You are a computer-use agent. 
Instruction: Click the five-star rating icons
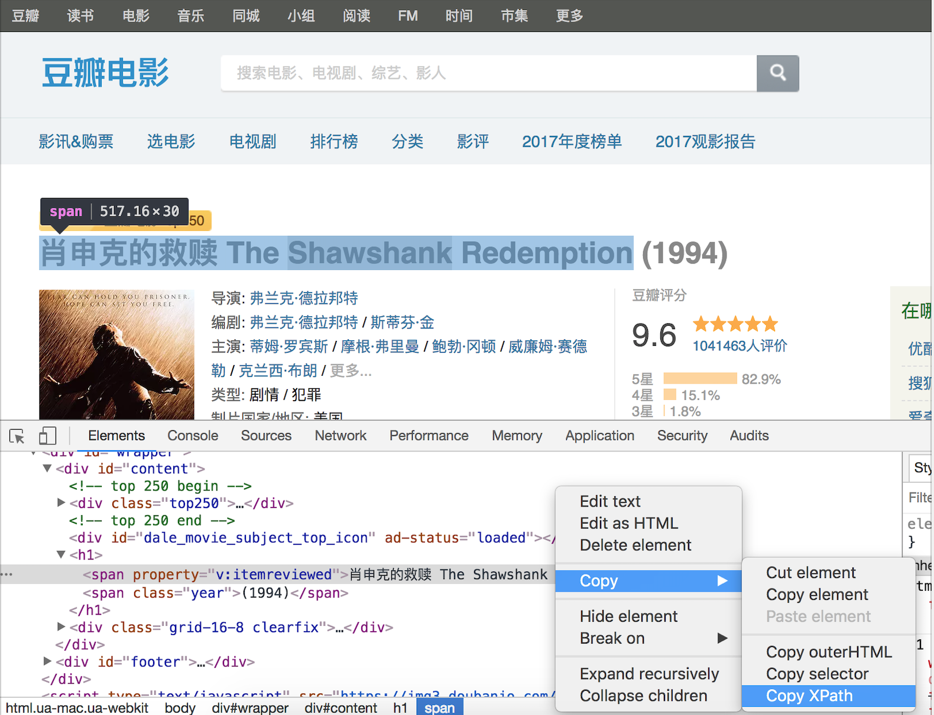(735, 324)
